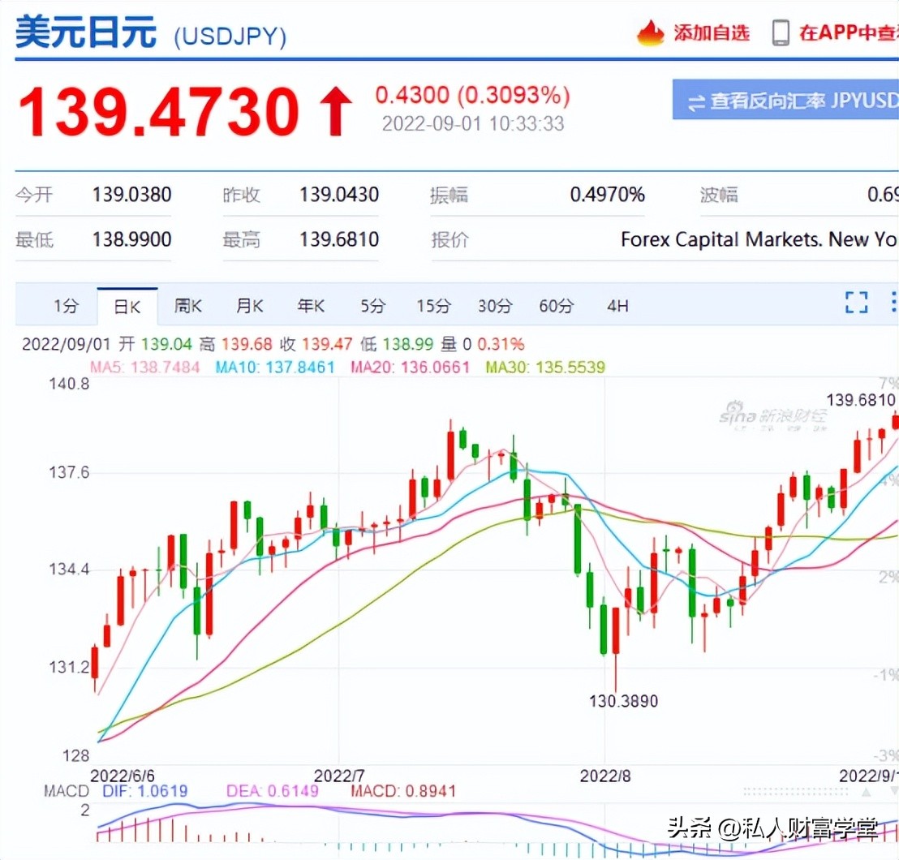Screen dimensions: 899x860
Task: Switch to the 月K chart tab
Action: [x=249, y=306]
